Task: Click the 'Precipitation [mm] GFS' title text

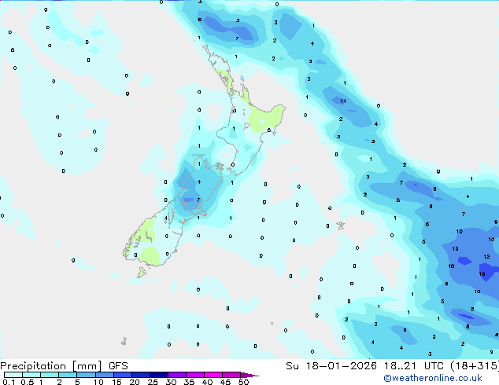Action: (x=64, y=366)
